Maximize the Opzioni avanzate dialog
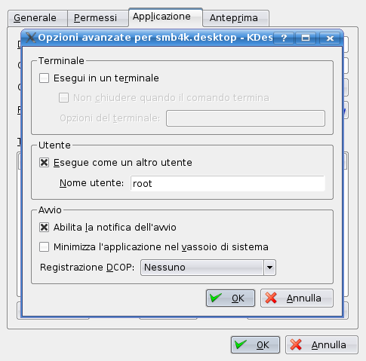Viewport: 366px width, 361px height. (306, 38)
